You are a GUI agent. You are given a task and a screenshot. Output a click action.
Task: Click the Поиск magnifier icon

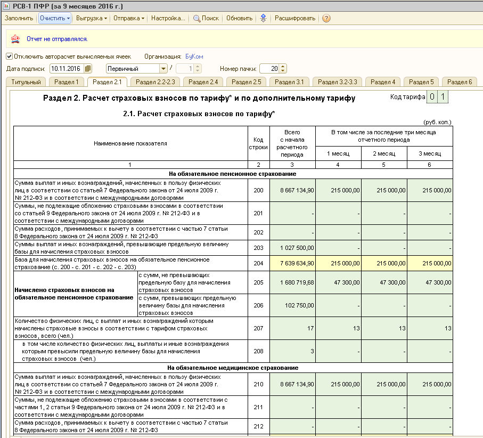point(196,19)
